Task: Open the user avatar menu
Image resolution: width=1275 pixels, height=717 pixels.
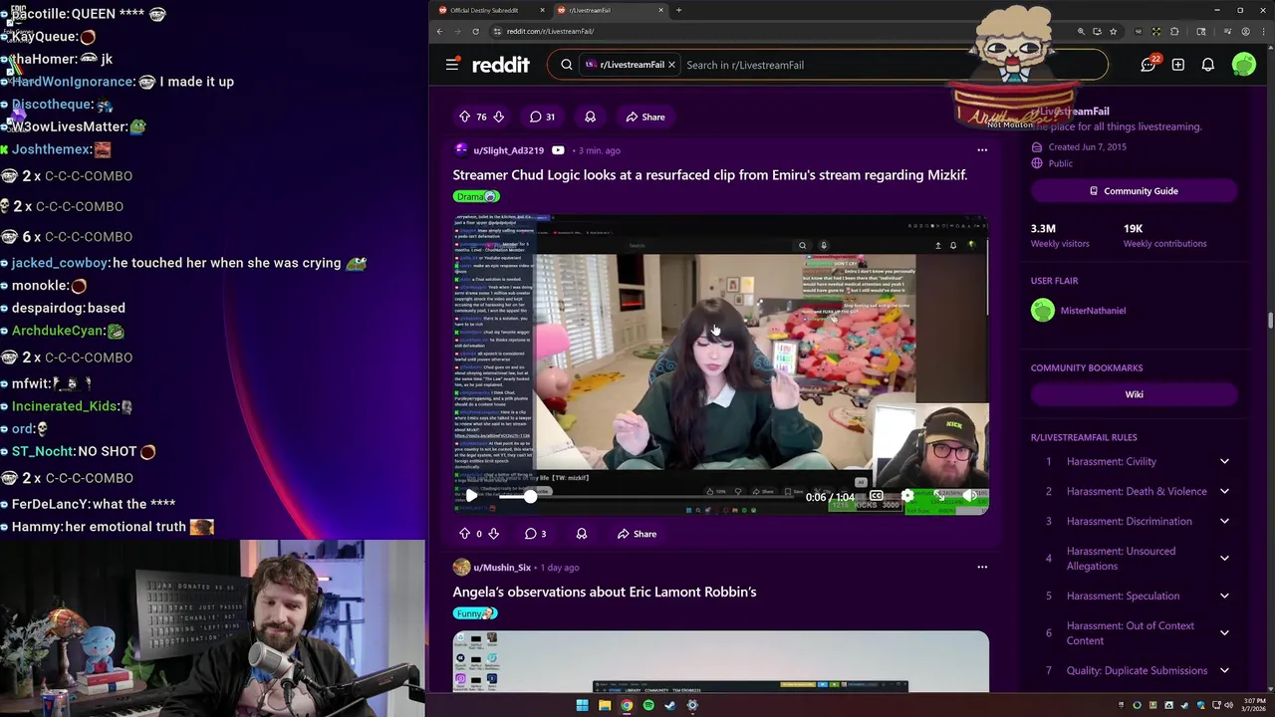Action: point(1244,65)
